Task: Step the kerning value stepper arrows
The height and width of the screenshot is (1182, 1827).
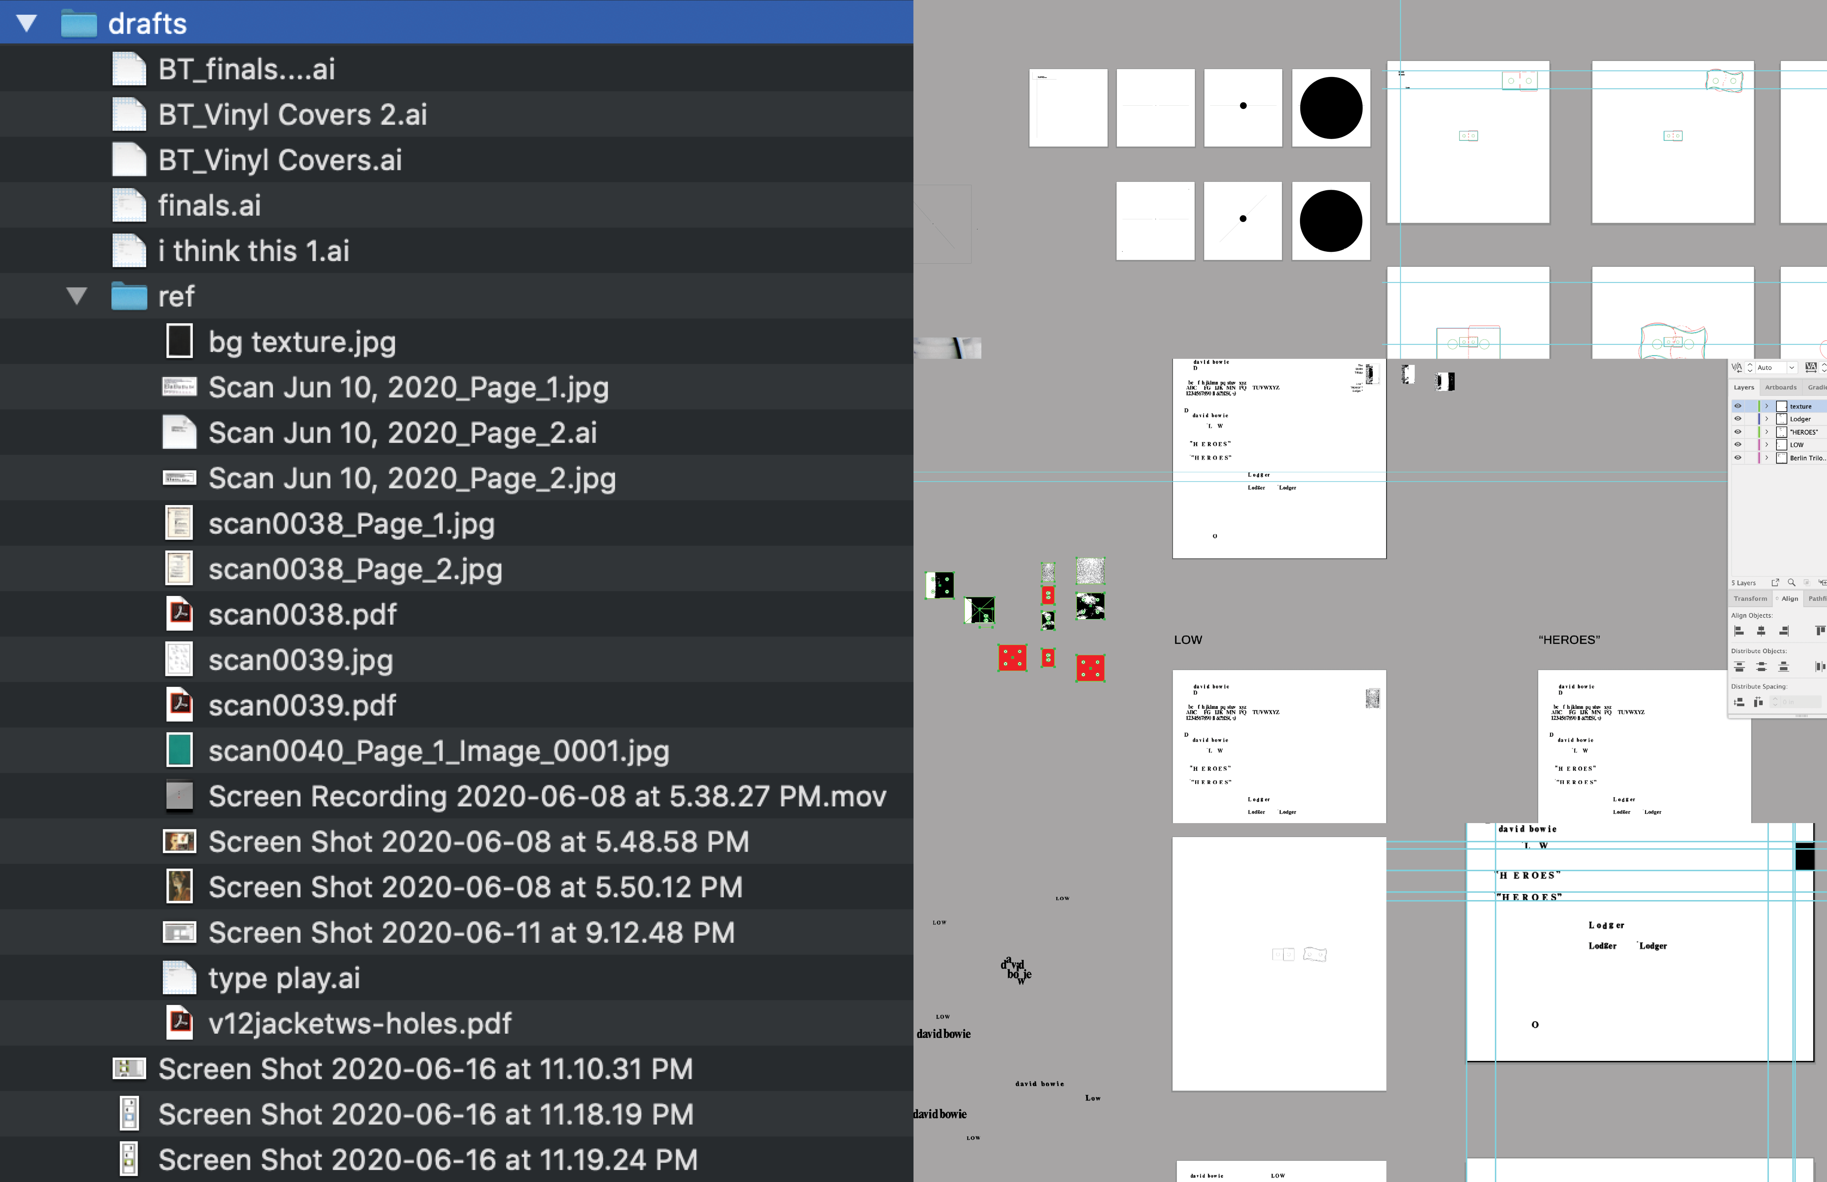Action: 1750,367
